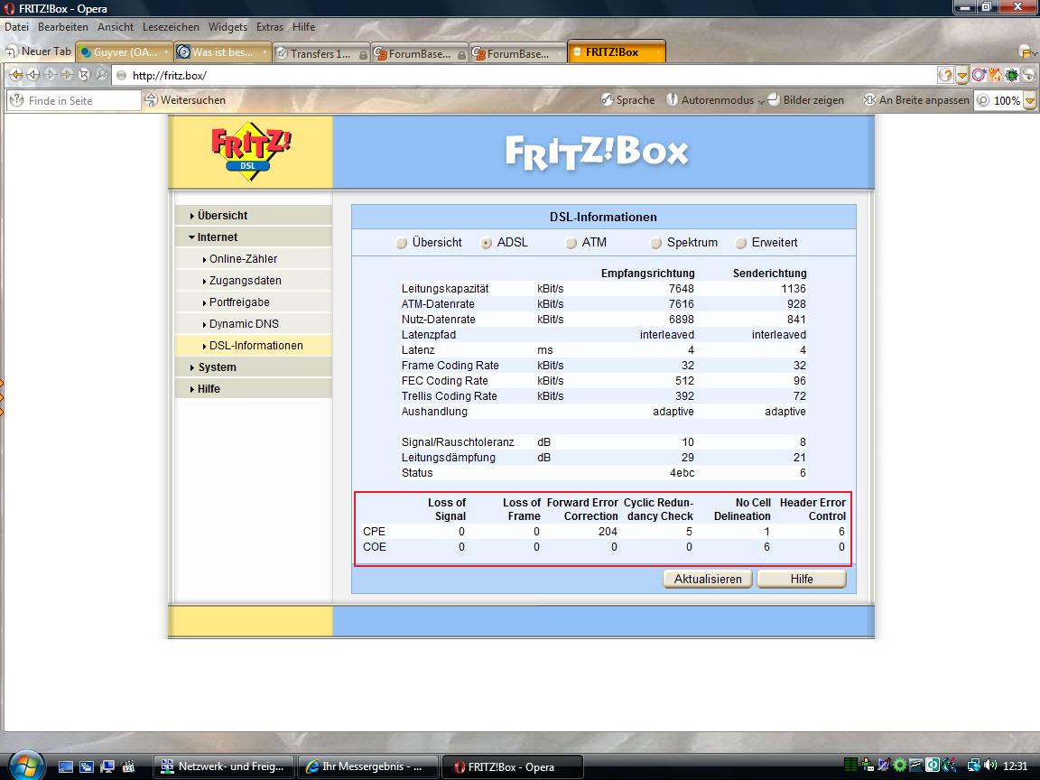Open the Lesezeichen menu
Image resolution: width=1040 pixels, height=780 pixels.
(x=171, y=27)
